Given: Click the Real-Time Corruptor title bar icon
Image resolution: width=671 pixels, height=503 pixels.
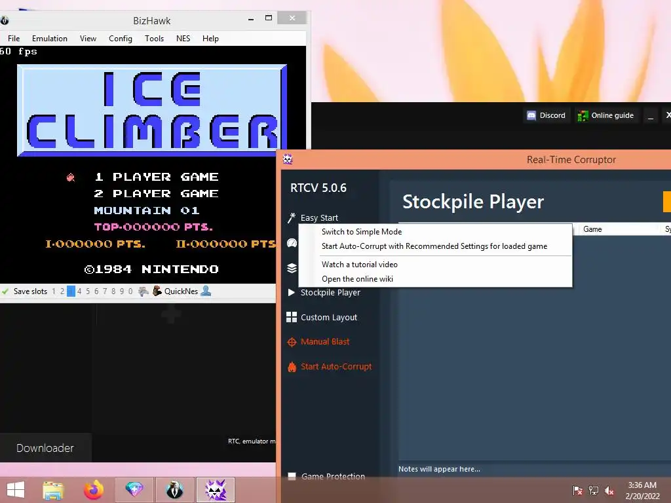Looking at the screenshot, I should pyautogui.click(x=288, y=160).
